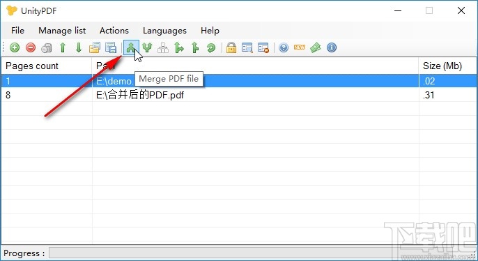Click the document with magnifier icon
This screenshot has height=261, width=478.
247,47
